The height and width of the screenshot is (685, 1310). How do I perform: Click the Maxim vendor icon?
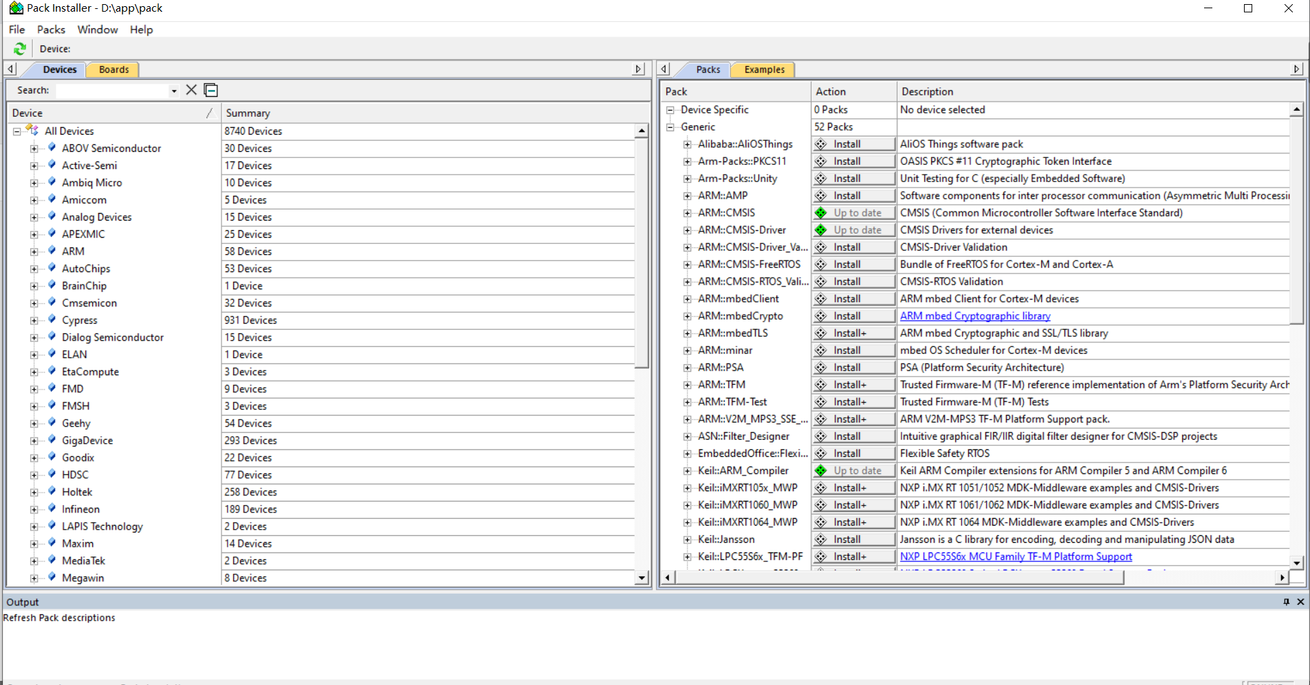52,543
